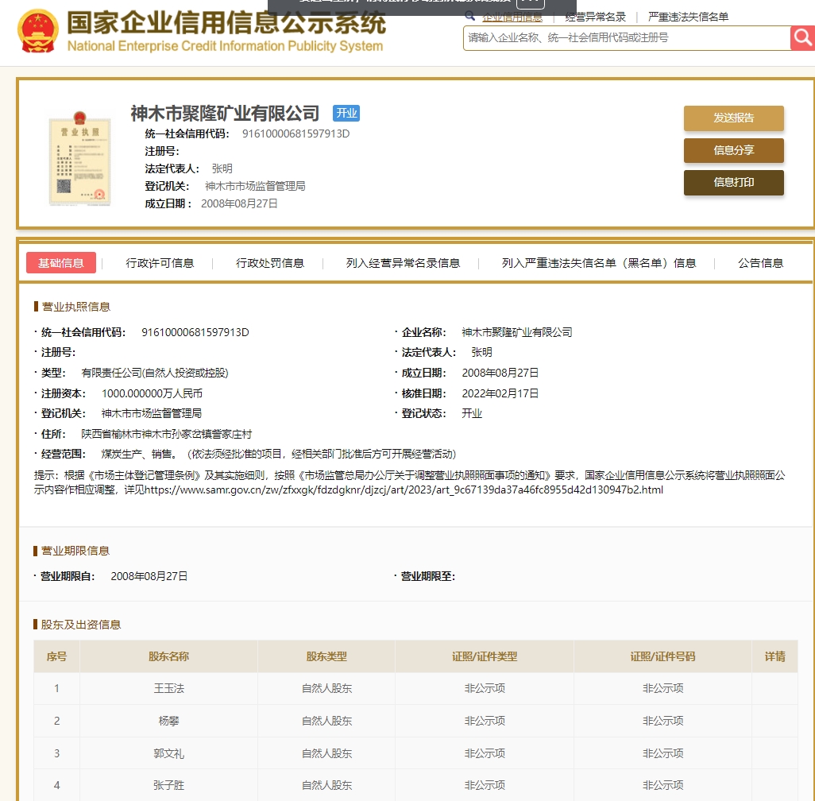Open the 经营异常名录 link
The image size is (815, 801).
pos(595,17)
